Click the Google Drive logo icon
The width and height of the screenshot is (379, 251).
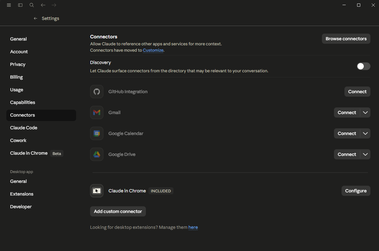point(97,154)
